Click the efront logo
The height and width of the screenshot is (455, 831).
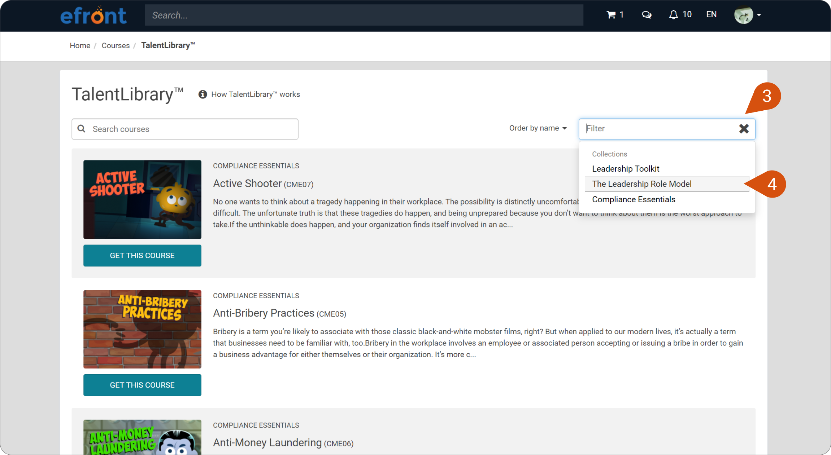[x=94, y=15]
